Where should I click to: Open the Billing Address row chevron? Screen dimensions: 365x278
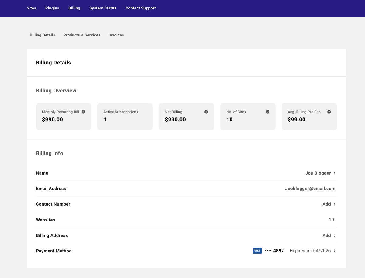coord(335,235)
